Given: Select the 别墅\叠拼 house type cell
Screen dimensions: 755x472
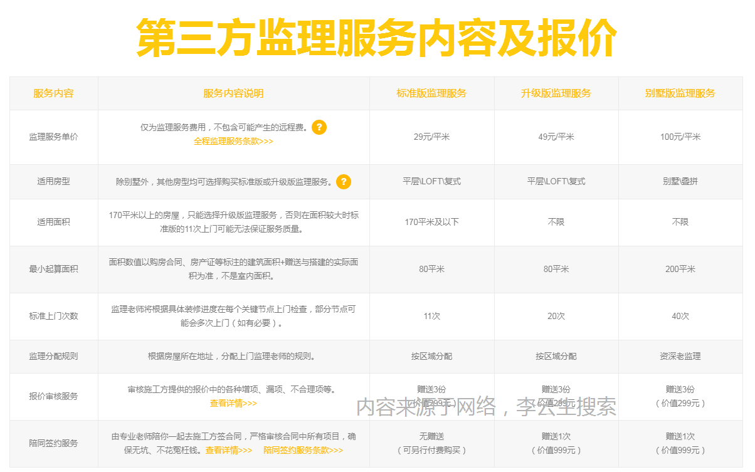Looking at the screenshot, I should click(x=680, y=181).
